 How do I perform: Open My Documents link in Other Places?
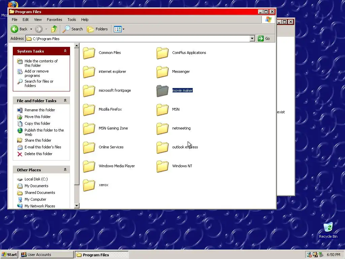pyautogui.click(x=36, y=186)
